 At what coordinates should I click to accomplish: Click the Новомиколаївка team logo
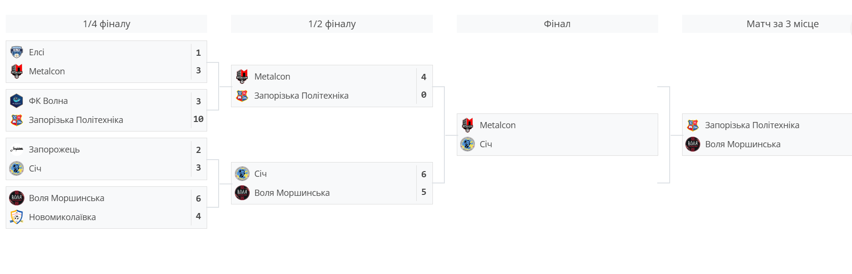[x=17, y=217]
